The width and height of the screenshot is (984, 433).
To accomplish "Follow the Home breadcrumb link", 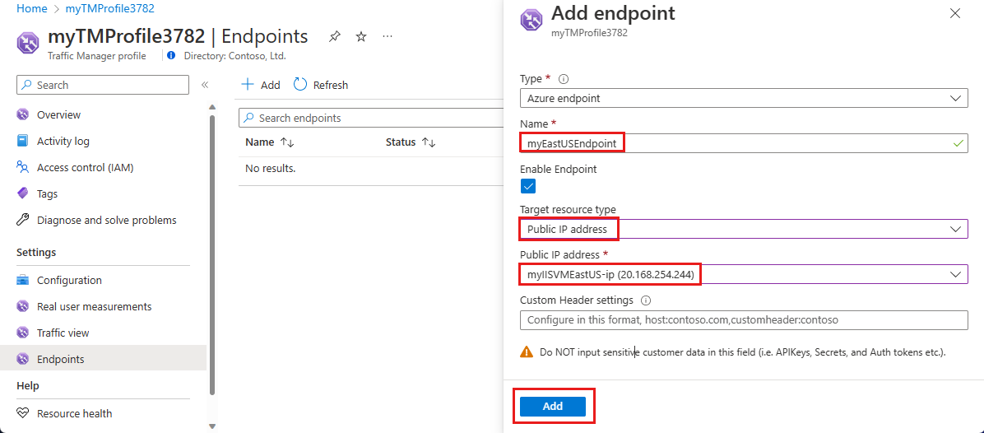I will click(32, 8).
